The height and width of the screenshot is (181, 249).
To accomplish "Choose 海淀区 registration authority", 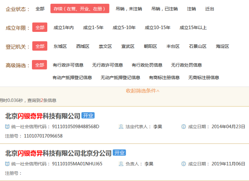I will click(x=222, y=46).
